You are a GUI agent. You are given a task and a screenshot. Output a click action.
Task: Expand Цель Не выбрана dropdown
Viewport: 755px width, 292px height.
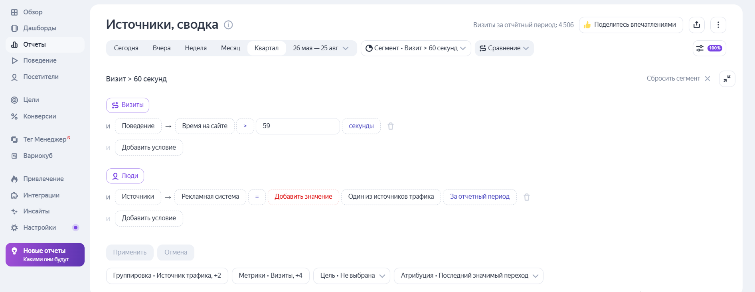coord(352,276)
